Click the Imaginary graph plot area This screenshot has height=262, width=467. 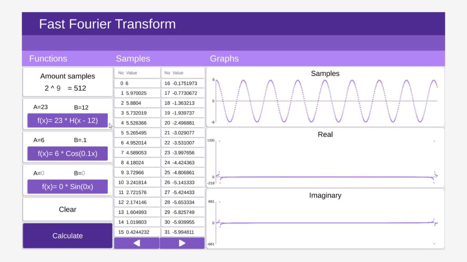325,221
